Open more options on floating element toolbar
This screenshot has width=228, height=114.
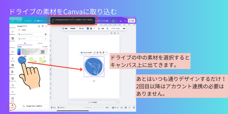[106, 52]
